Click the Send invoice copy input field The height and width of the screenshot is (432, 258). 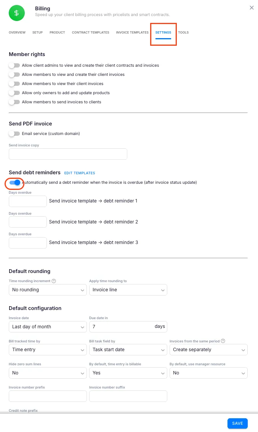coord(68,154)
